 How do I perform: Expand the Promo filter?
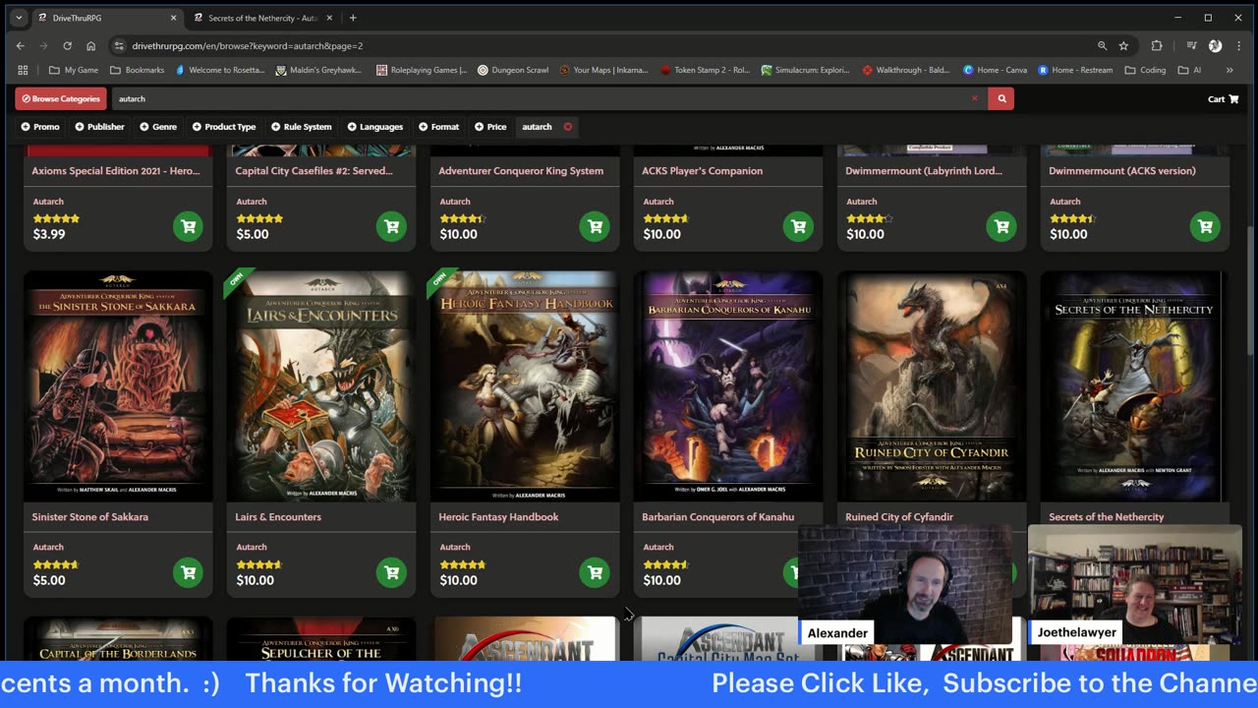click(x=40, y=127)
